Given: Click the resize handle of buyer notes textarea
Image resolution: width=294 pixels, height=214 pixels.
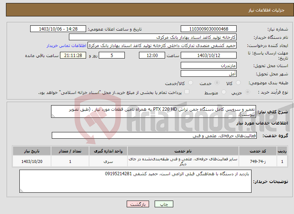Looking at the screenshot, I should (x=22, y=191).
